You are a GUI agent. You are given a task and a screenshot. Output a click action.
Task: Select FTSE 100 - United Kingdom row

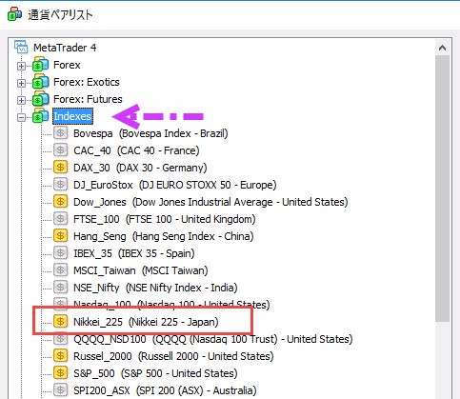pyautogui.click(x=165, y=219)
